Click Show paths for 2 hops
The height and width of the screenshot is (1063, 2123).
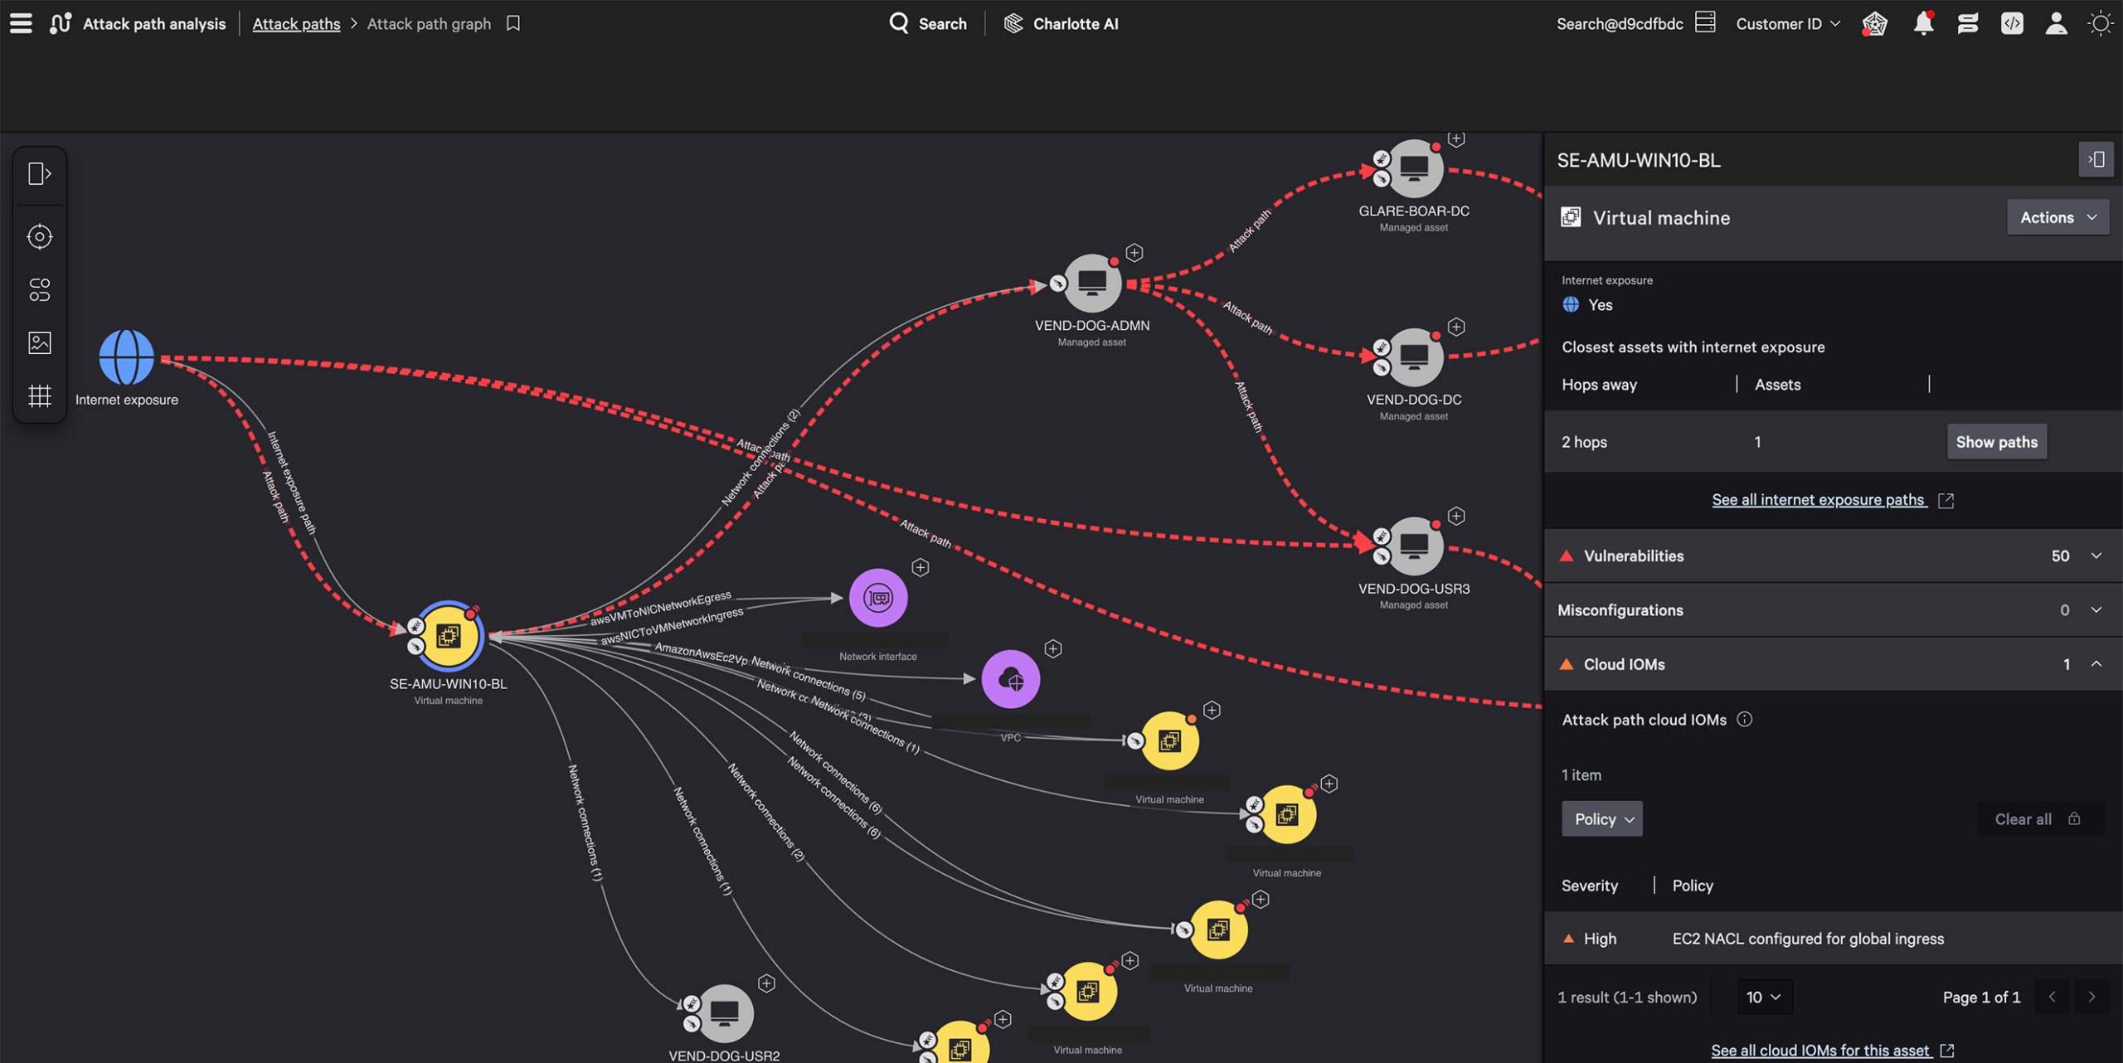1996,441
